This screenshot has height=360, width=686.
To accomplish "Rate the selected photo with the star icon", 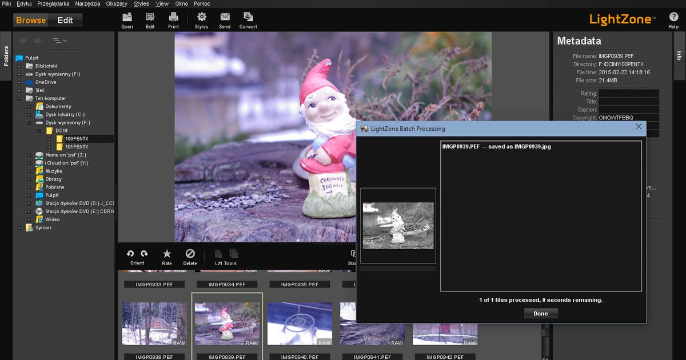I will (166, 254).
